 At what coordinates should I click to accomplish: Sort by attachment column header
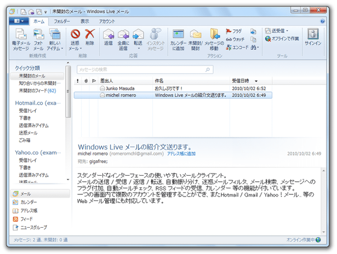86,81
